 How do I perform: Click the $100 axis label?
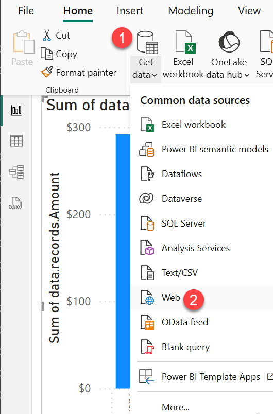(x=78, y=301)
